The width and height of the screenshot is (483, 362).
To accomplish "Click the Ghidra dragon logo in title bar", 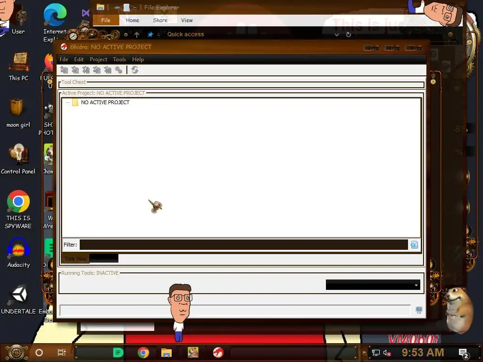I will [64, 47].
